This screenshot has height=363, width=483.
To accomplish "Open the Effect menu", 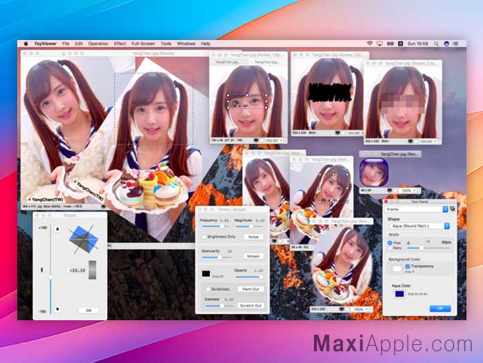I will [x=120, y=43].
